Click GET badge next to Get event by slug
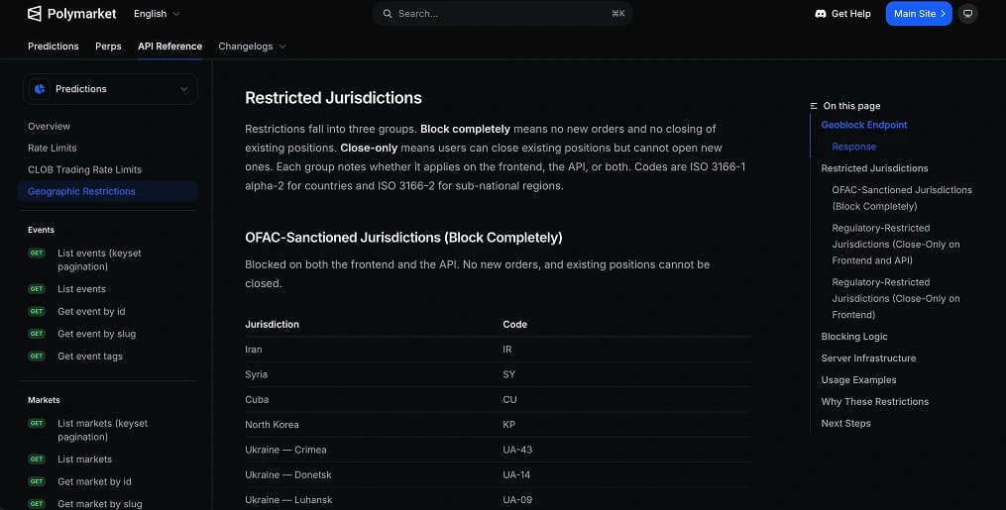Image resolution: width=1006 pixels, height=510 pixels. pyautogui.click(x=37, y=334)
